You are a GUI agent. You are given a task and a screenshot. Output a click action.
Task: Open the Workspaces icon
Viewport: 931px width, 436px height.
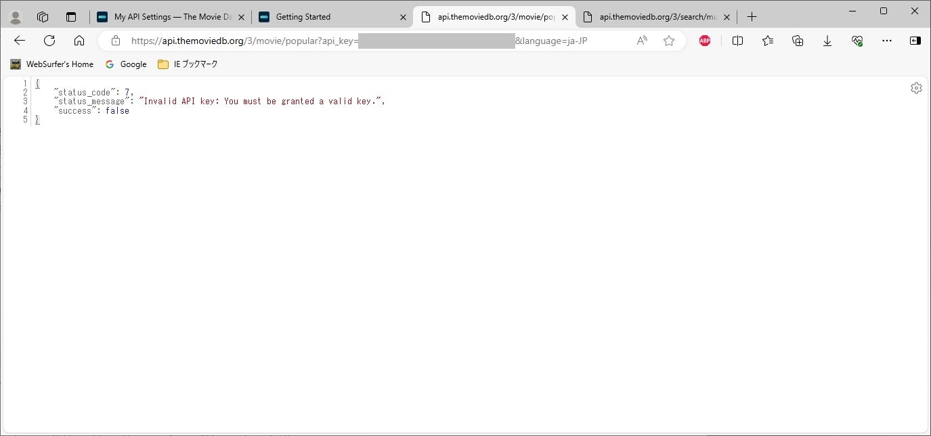click(x=43, y=17)
